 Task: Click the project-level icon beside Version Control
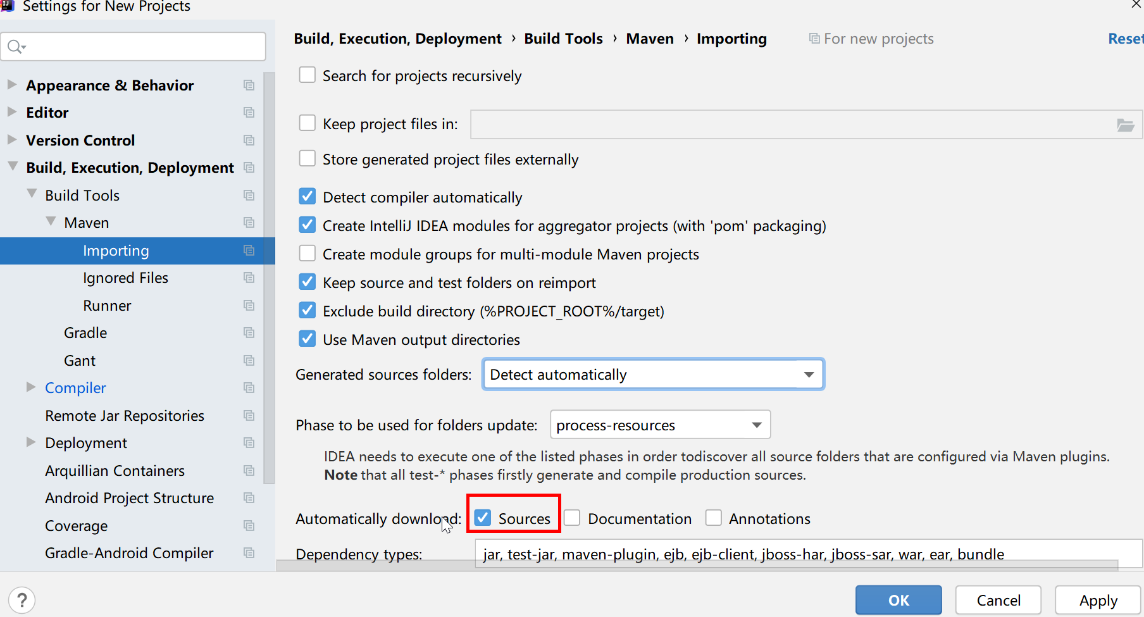point(249,140)
